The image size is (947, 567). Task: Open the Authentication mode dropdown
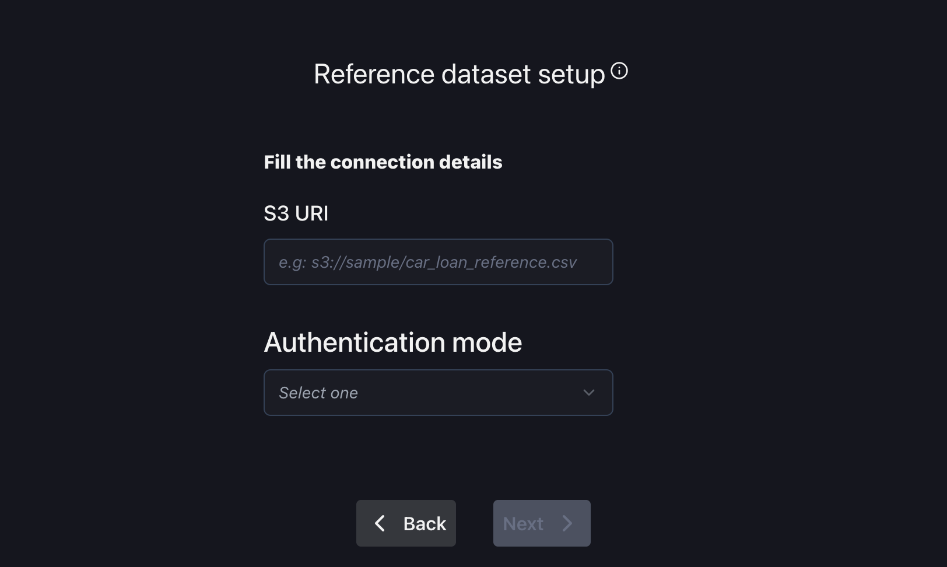click(x=438, y=393)
